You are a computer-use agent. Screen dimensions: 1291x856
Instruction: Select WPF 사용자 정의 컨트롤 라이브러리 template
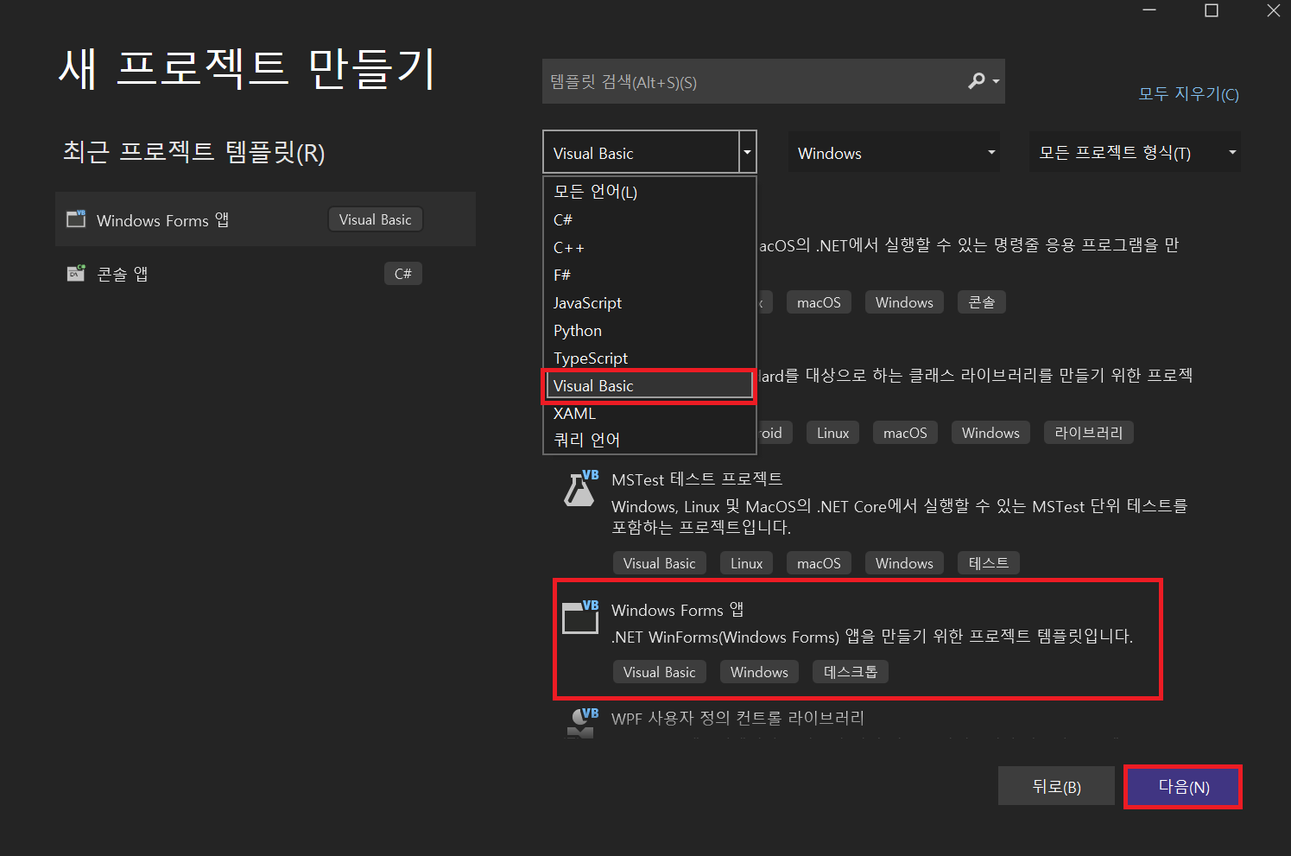click(737, 717)
